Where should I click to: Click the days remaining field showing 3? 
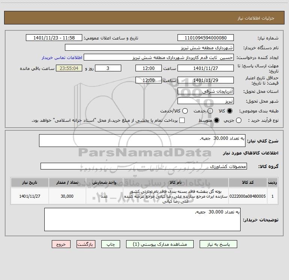(x=108, y=68)
